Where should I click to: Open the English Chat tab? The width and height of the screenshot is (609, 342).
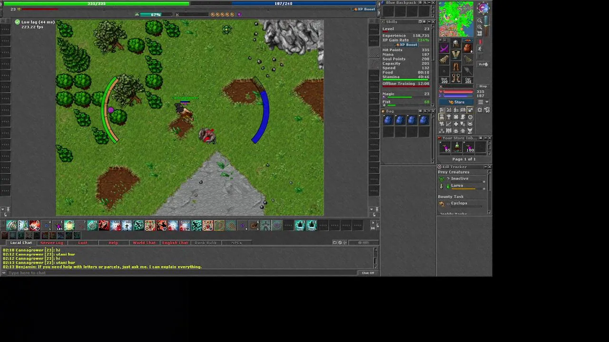[x=175, y=243]
